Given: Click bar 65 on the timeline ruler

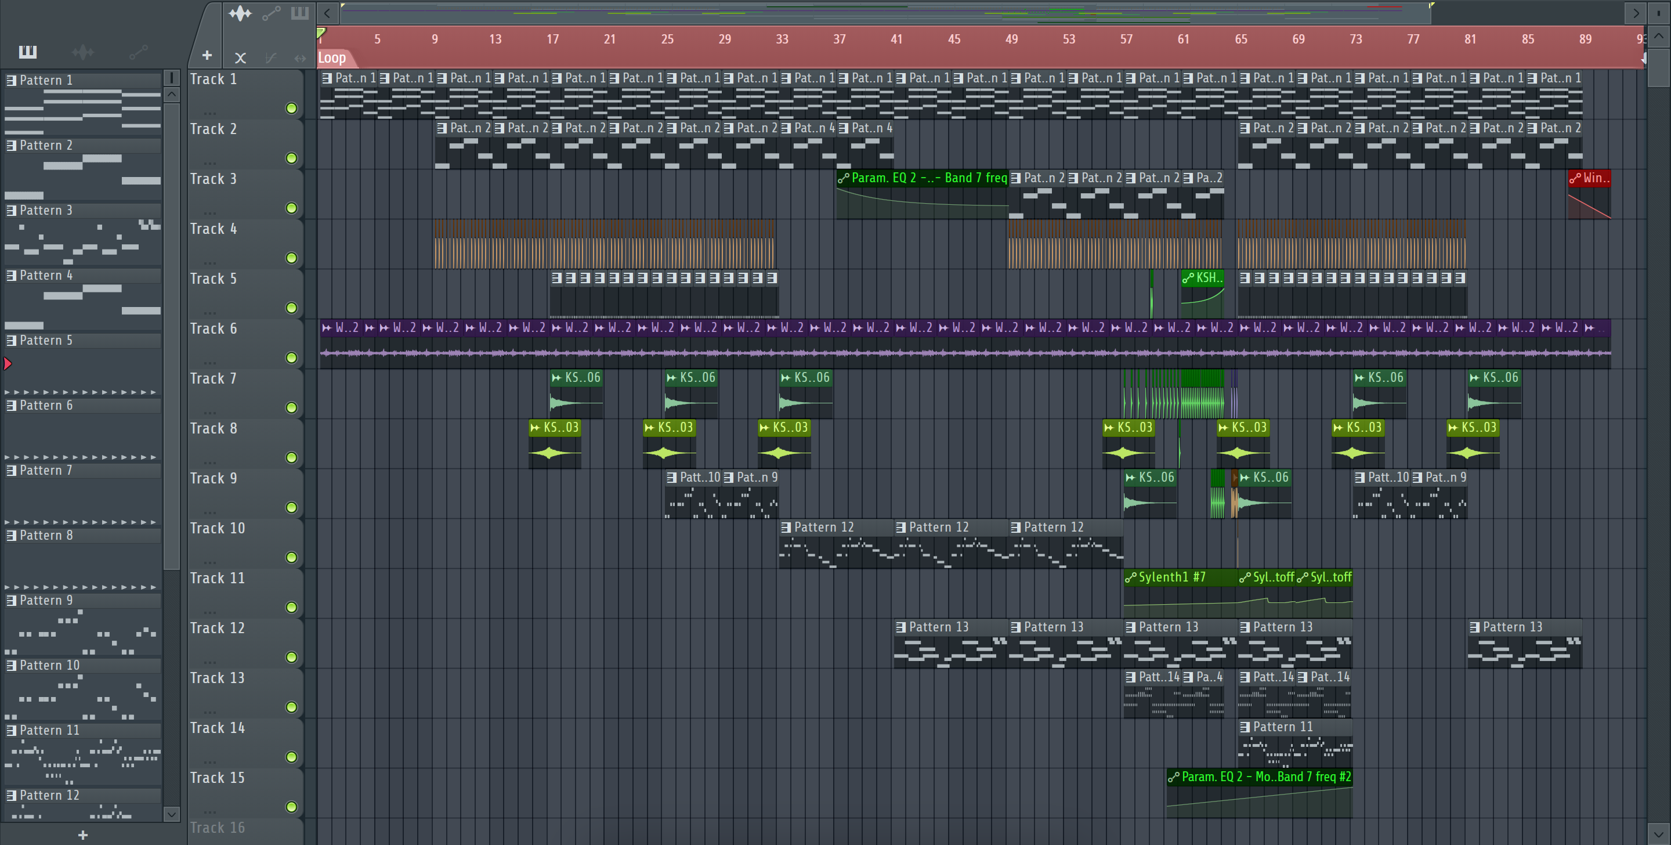Looking at the screenshot, I should [1241, 39].
